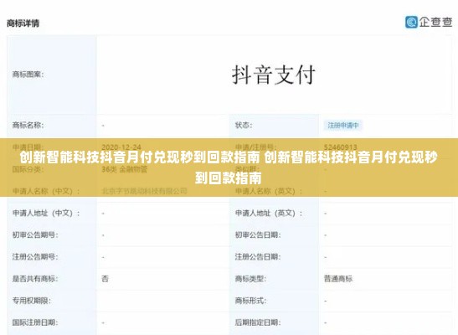Image resolution: width=458 pixels, height=335 pixels.
Task: Select the 专用权期限 label
Action: click(x=32, y=301)
